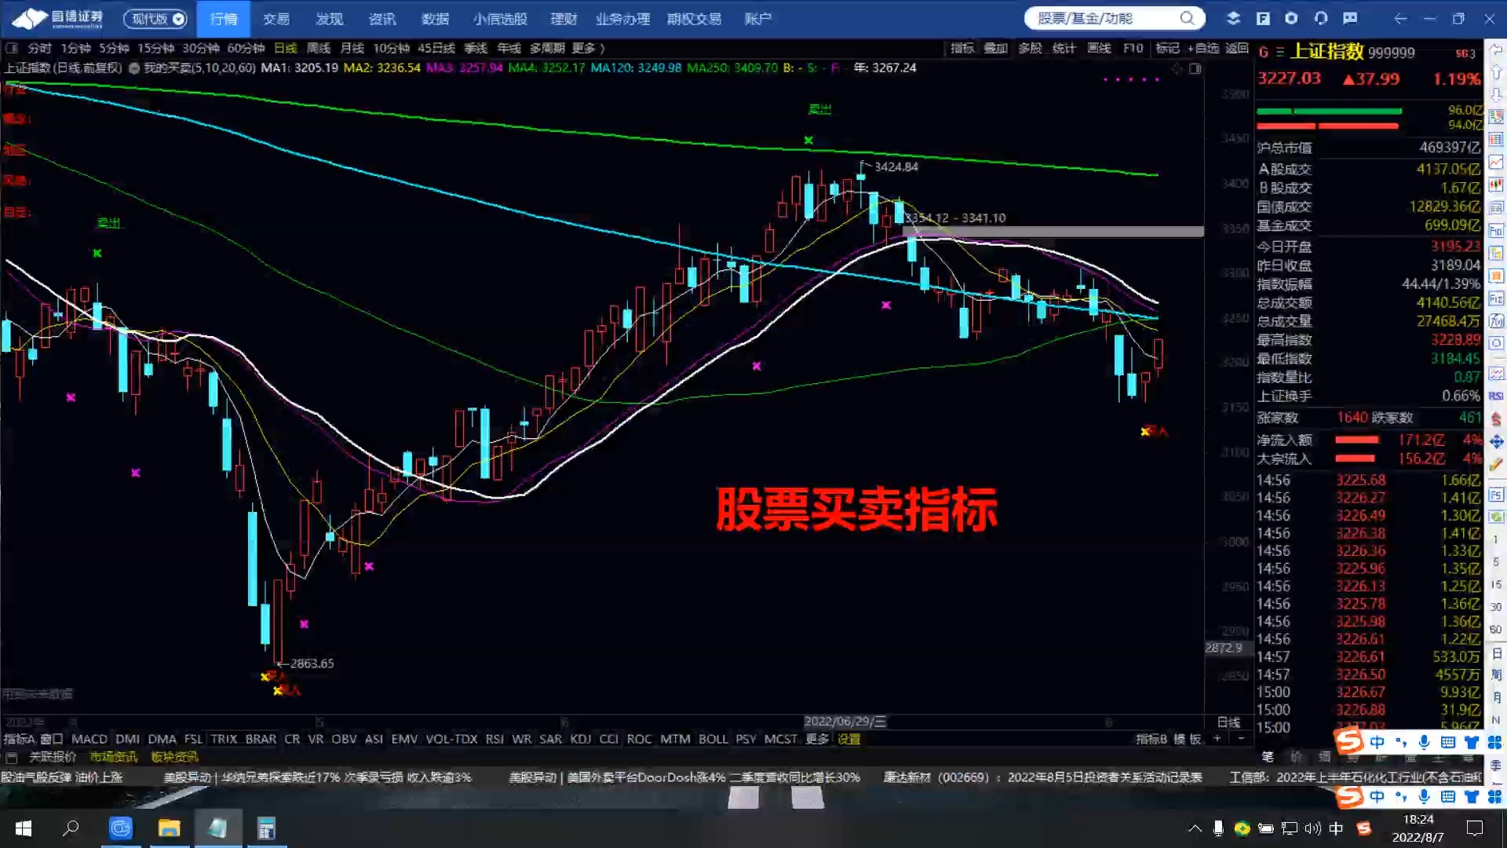This screenshot has height=848, width=1507.
Task: Select the 数据 data tab
Action: pyautogui.click(x=435, y=19)
